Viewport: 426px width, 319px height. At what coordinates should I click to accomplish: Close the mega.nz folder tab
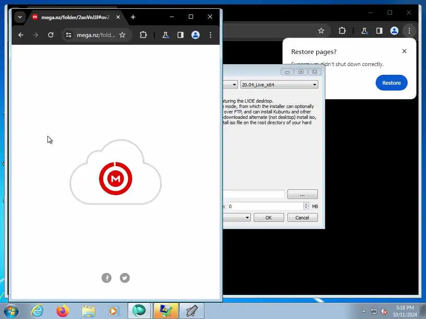(118, 17)
